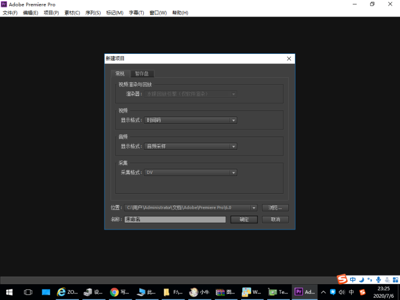The image size is (400, 300).
Task: Open the volume speaker tray icon
Action: pos(342,292)
